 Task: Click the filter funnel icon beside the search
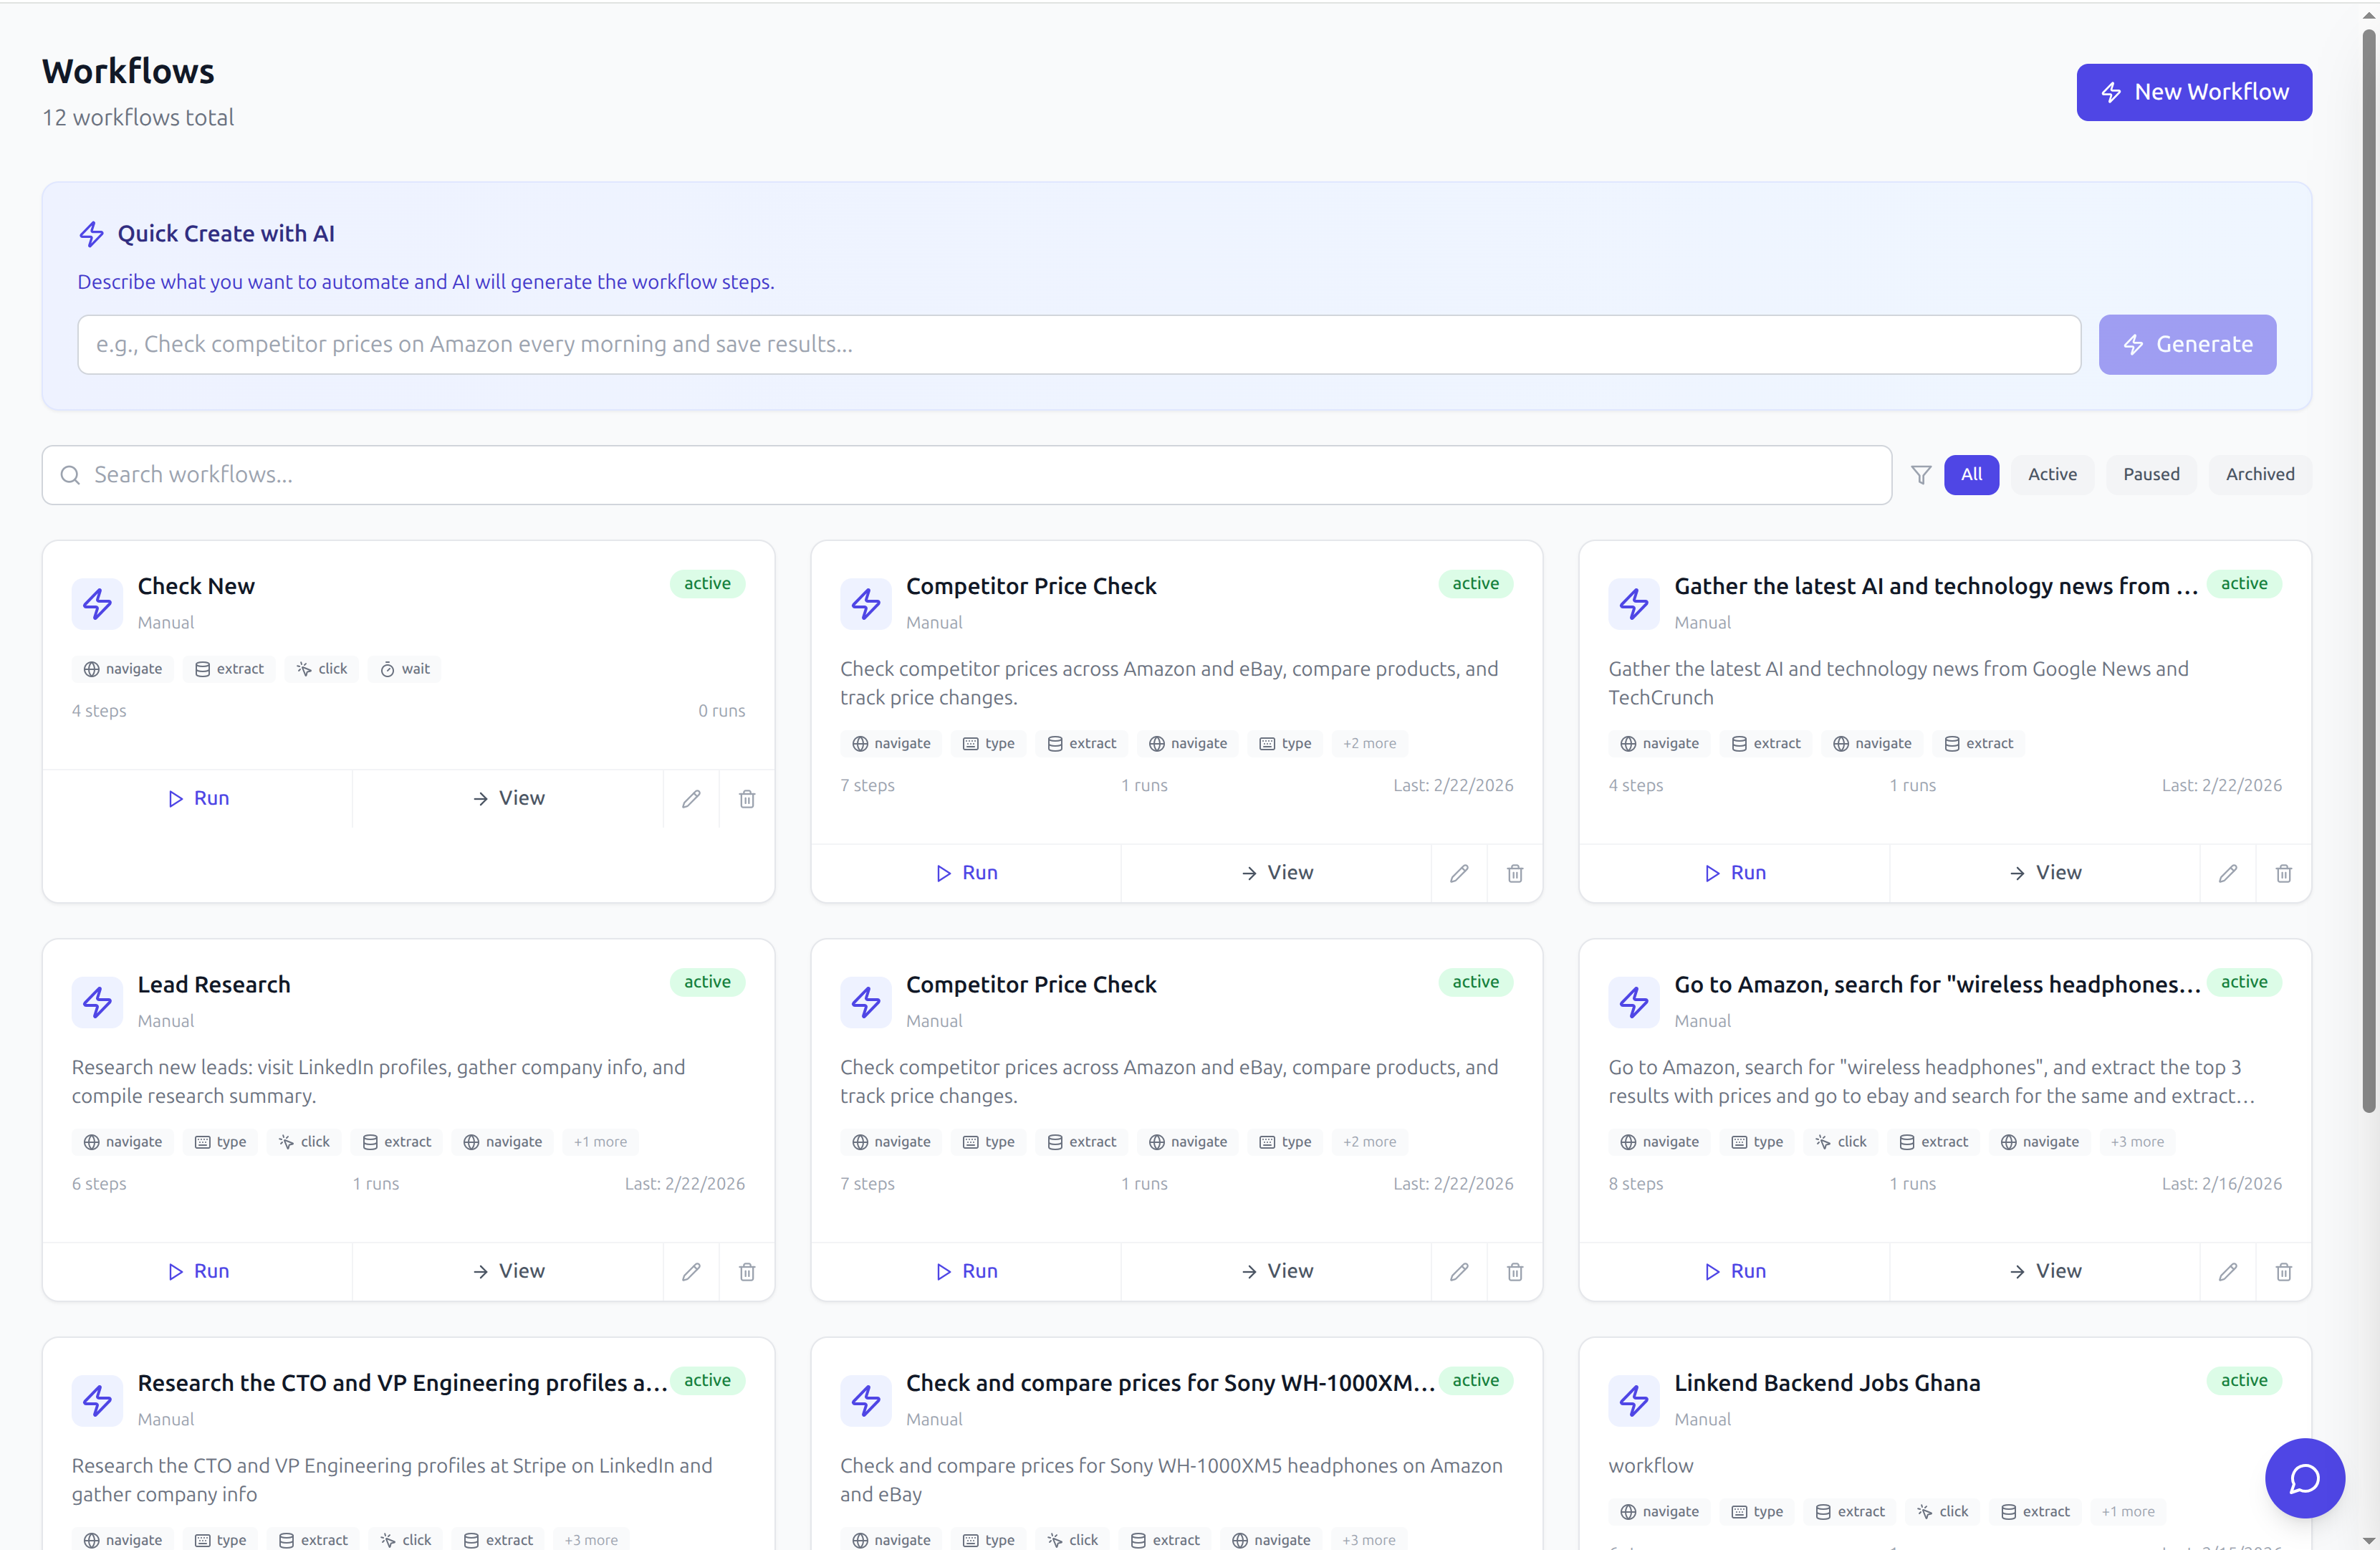1920,475
